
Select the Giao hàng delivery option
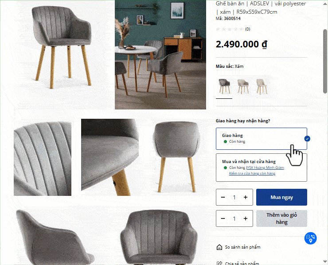[261, 139]
